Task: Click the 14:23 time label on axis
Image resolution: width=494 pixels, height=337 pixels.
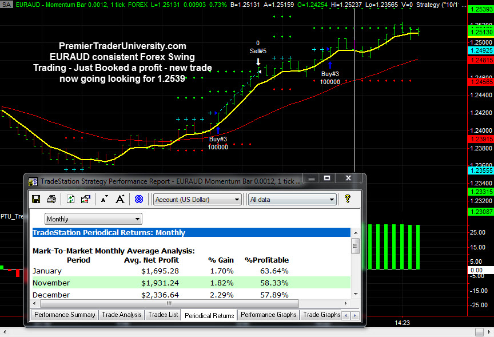Action: point(403,323)
